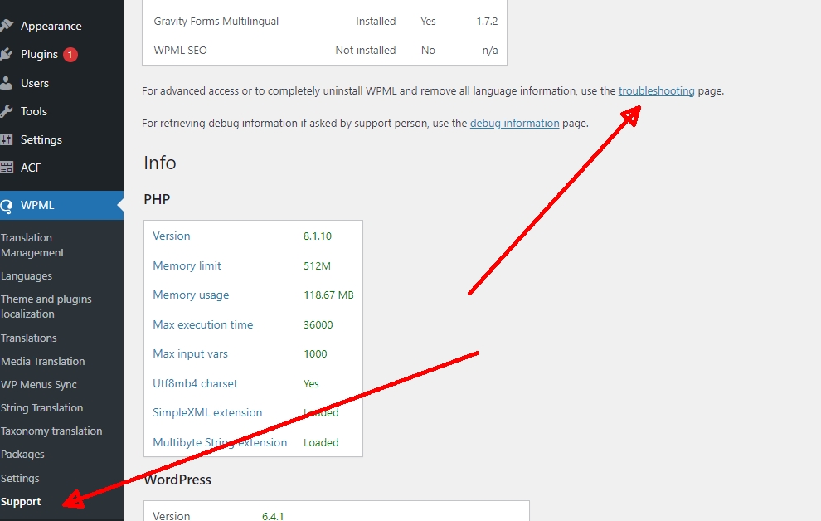Click the Plugins plug icon

tap(7, 54)
